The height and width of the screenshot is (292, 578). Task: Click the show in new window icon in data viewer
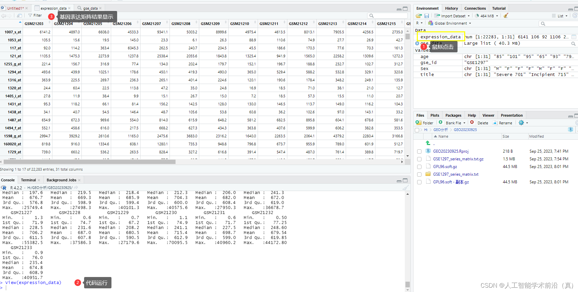(19, 16)
